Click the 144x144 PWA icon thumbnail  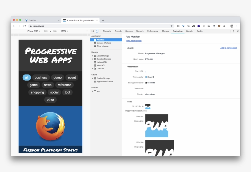coord(157,126)
